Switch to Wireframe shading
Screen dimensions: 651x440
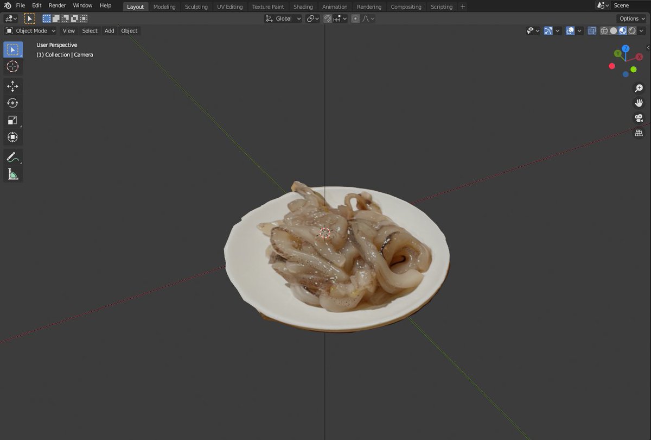coord(604,31)
